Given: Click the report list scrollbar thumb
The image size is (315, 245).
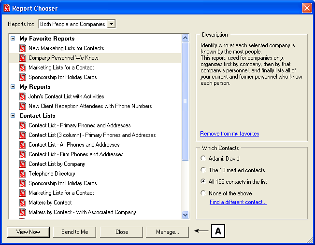Looking at the screenshot, I should (185, 101).
